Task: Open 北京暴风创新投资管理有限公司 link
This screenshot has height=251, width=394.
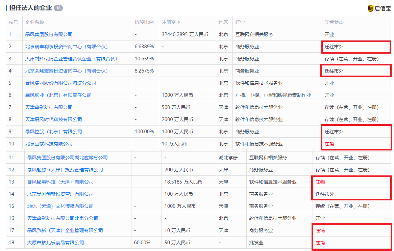Action: coord(60,194)
